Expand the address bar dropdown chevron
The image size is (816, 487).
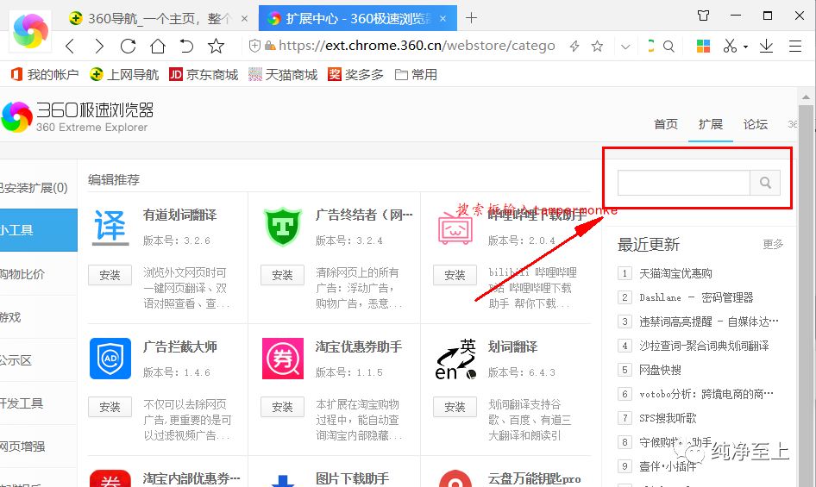coord(625,47)
